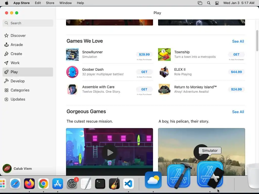Launch Safari from the Dock

[15, 184]
